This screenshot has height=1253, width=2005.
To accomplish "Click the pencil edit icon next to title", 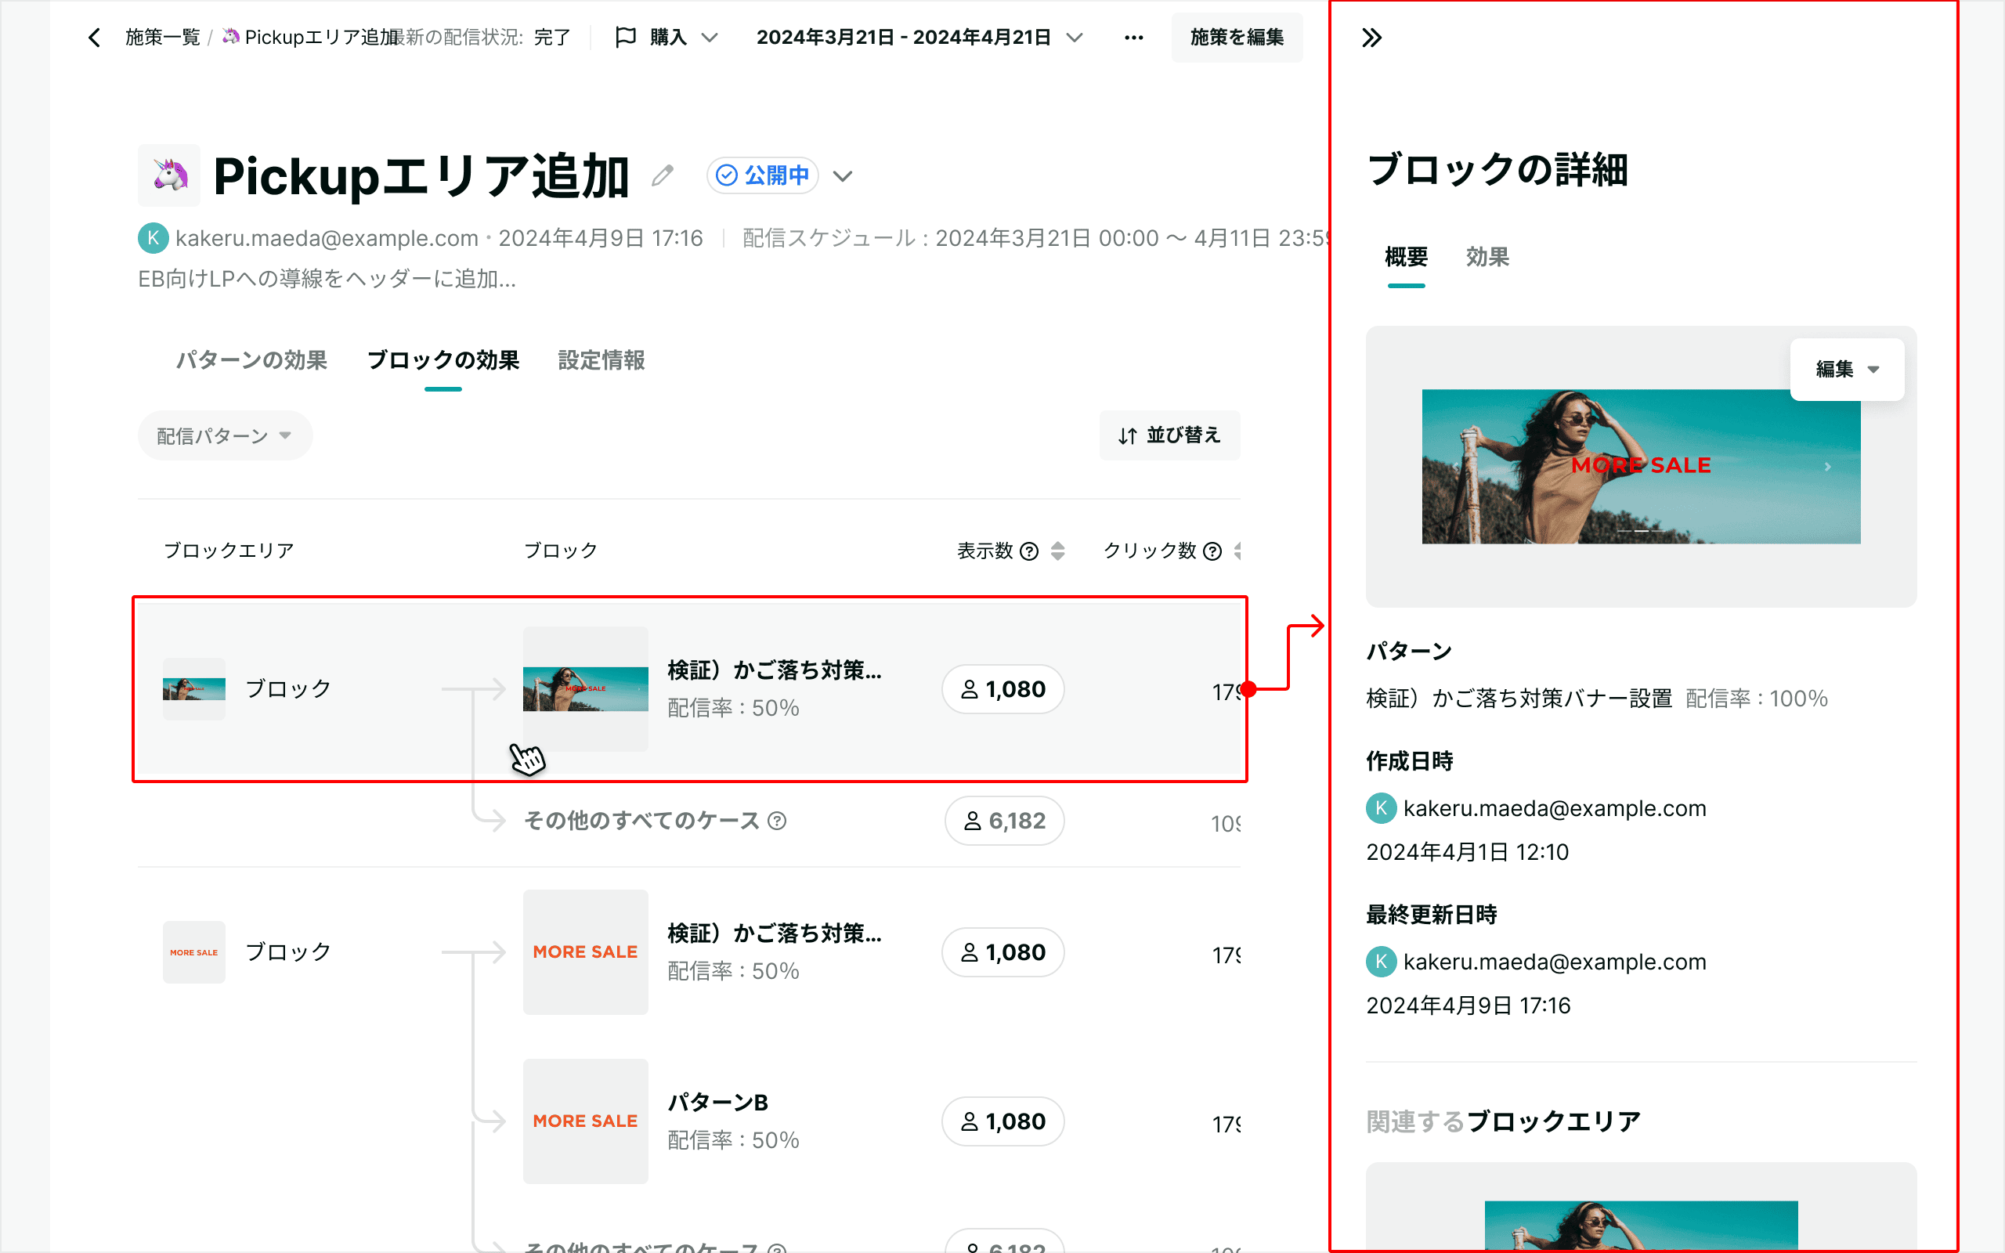I will pos(662,175).
